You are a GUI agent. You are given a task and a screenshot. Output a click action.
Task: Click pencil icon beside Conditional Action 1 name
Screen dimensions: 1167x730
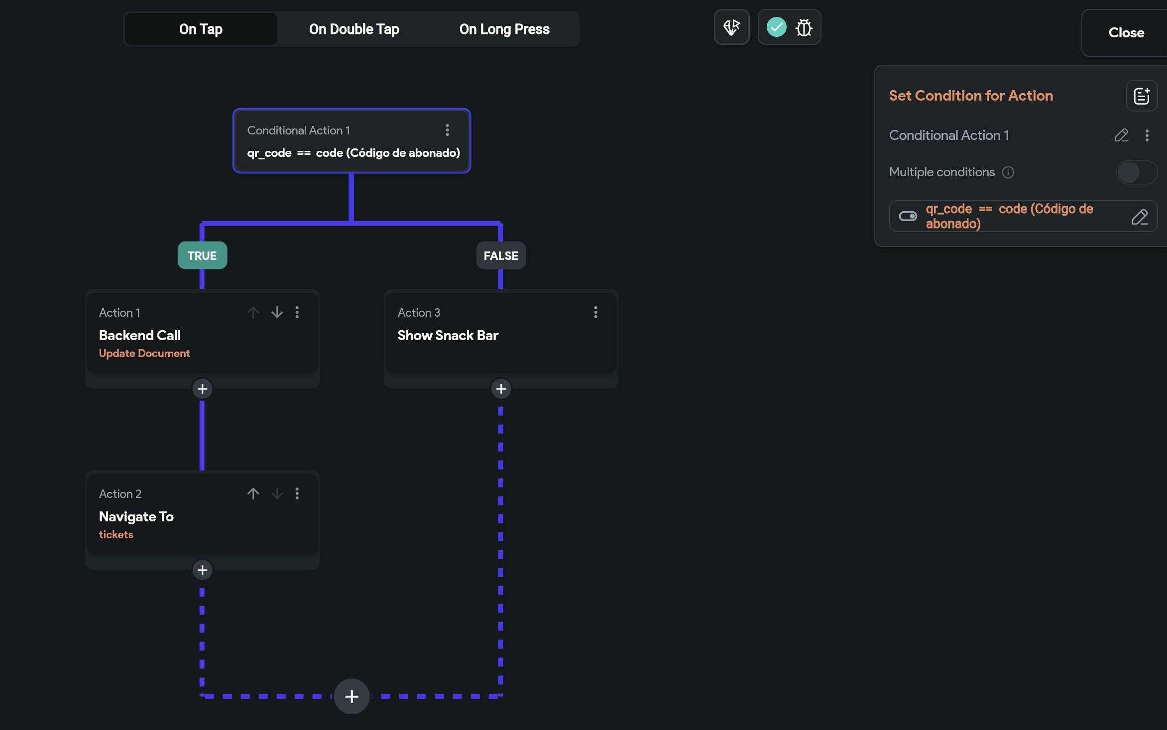pos(1121,135)
